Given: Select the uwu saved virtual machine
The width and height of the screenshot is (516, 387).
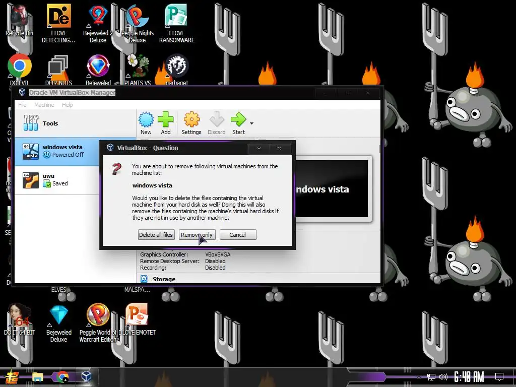Looking at the screenshot, I should [57, 180].
